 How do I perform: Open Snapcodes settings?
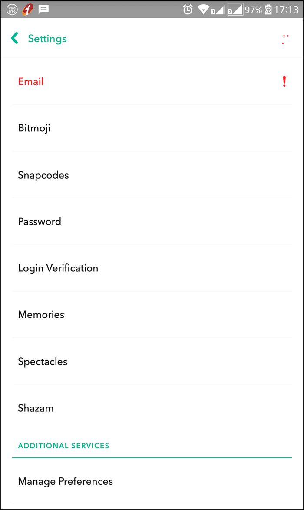click(x=152, y=175)
